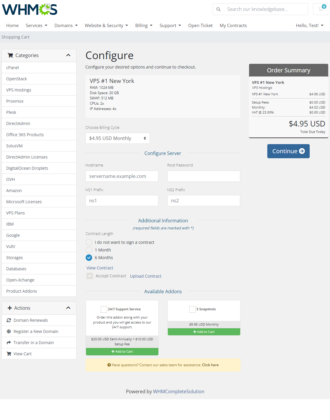Select the Databases category
This screenshot has height=420, width=330.
(x=39, y=269)
